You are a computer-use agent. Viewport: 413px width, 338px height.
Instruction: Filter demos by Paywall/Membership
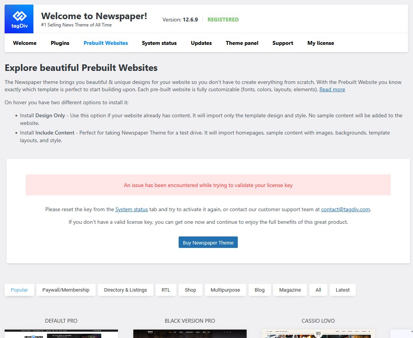pyautogui.click(x=66, y=290)
